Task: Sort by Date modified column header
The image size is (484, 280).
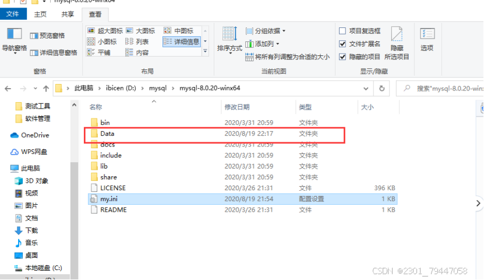Action: pyautogui.click(x=259, y=107)
